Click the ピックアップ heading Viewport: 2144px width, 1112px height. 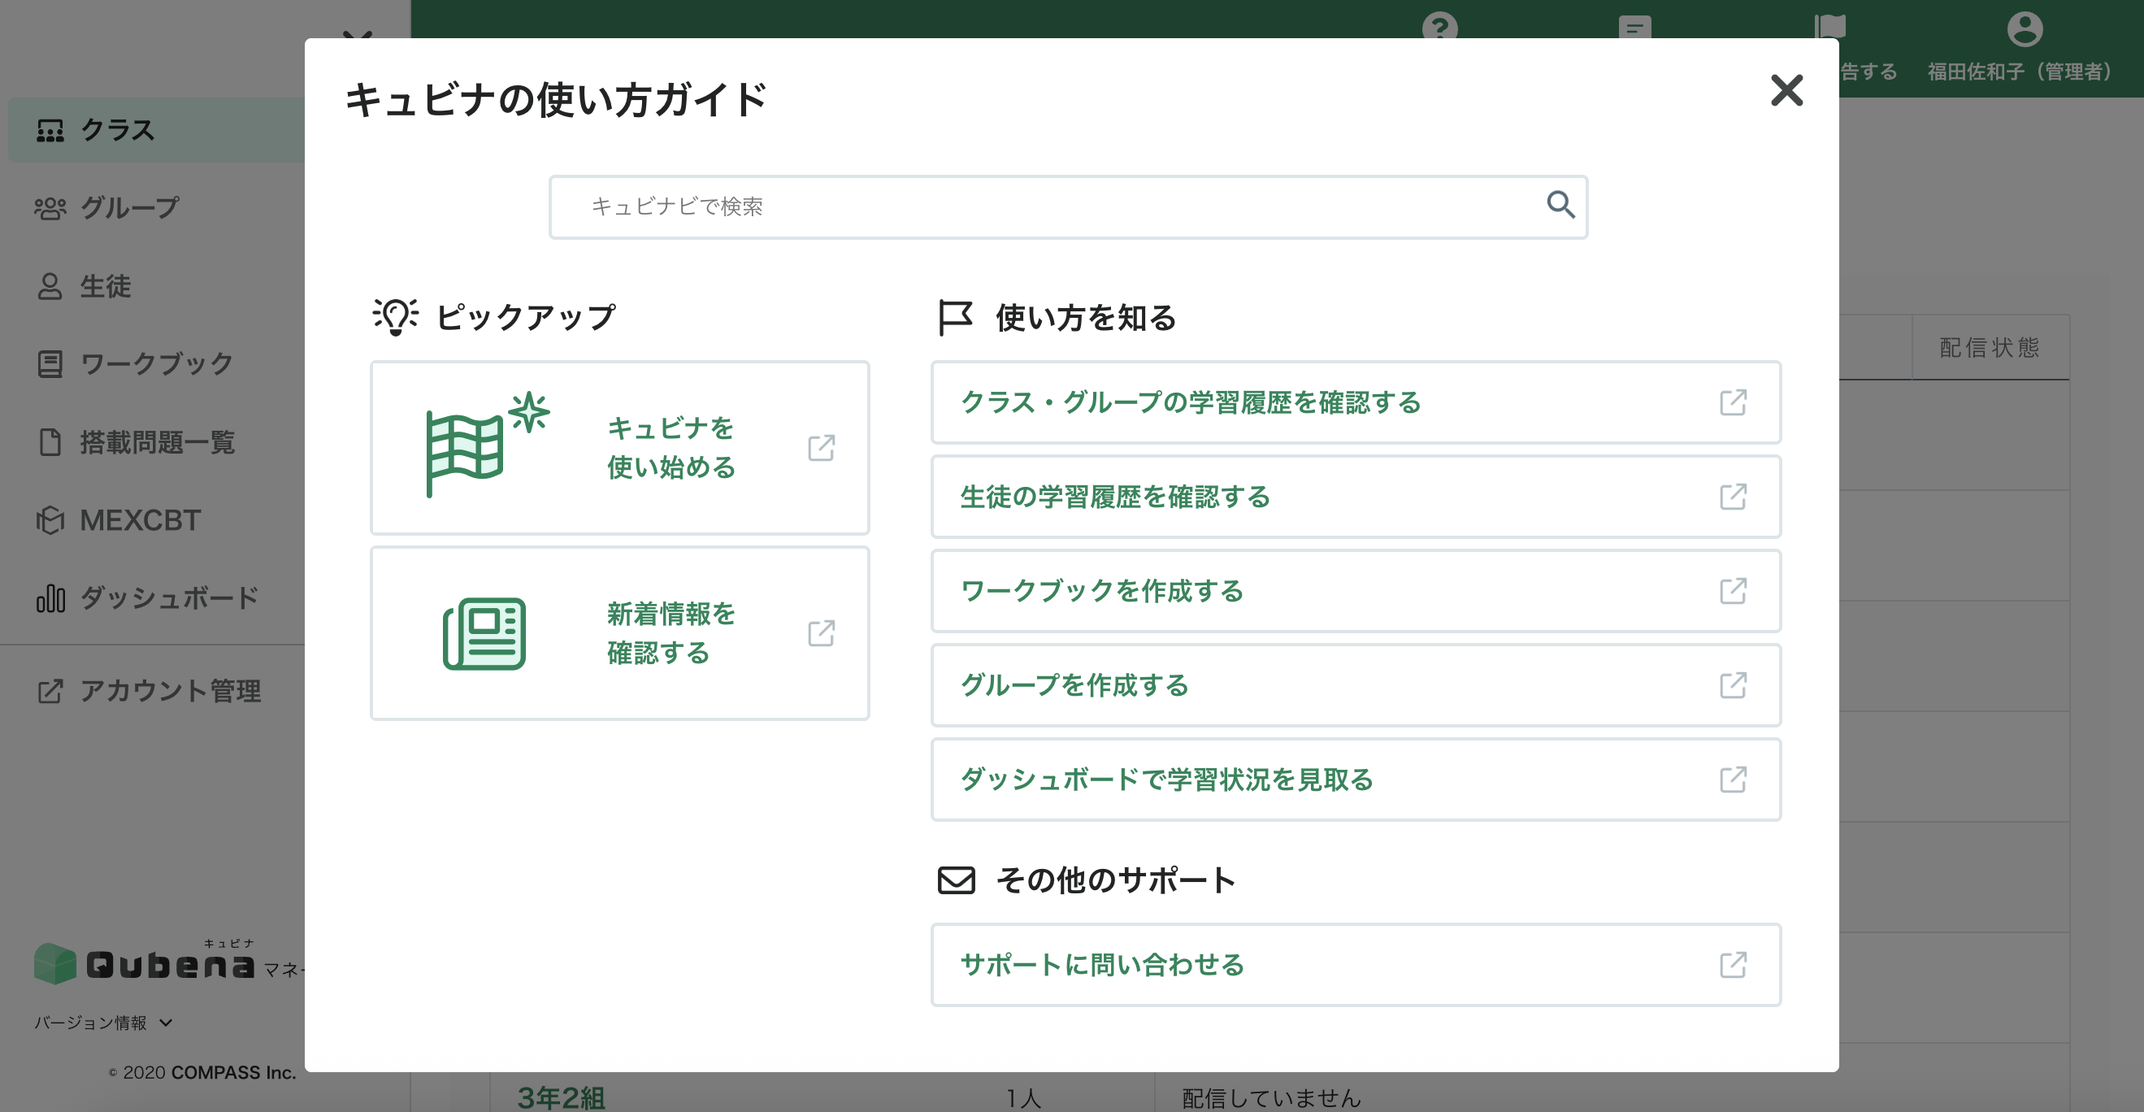tap(527, 317)
